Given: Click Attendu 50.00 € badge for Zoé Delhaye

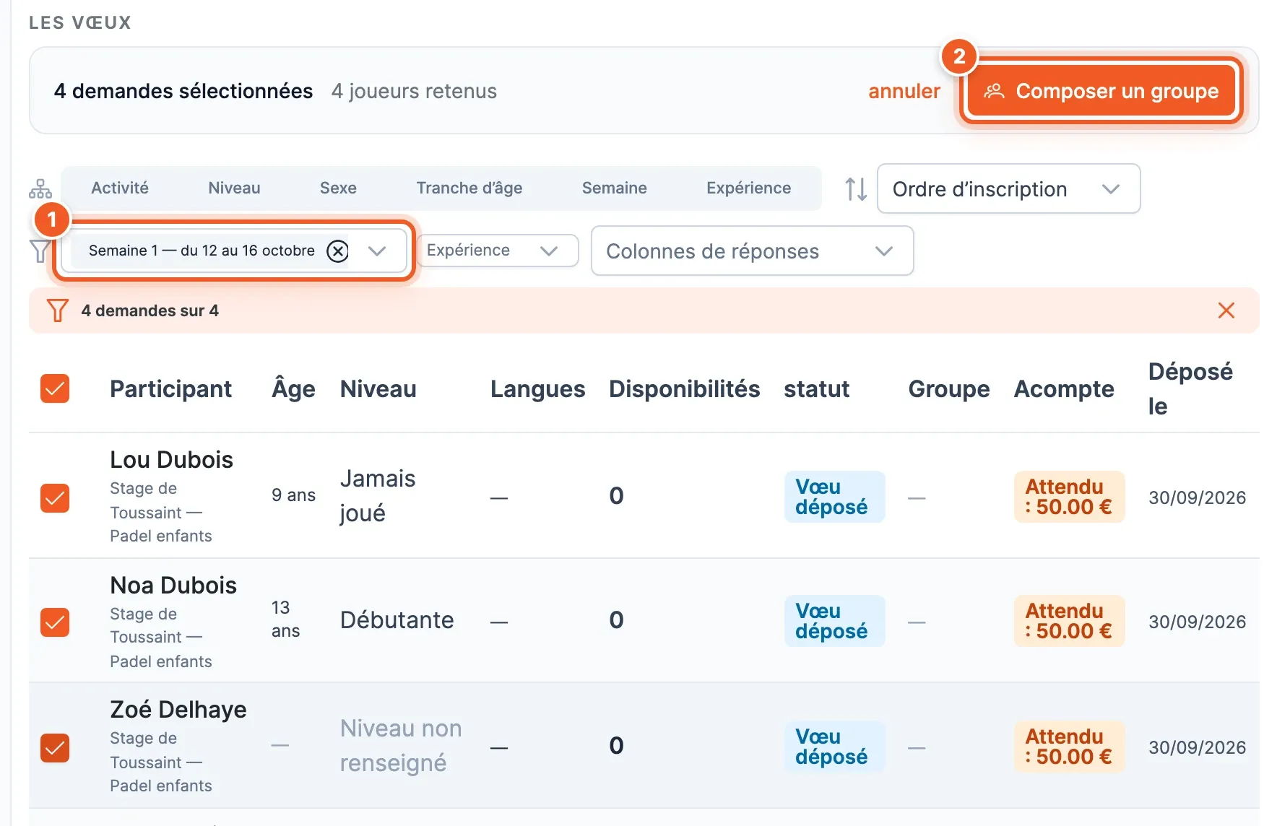Looking at the screenshot, I should (x=1069, y=747).
